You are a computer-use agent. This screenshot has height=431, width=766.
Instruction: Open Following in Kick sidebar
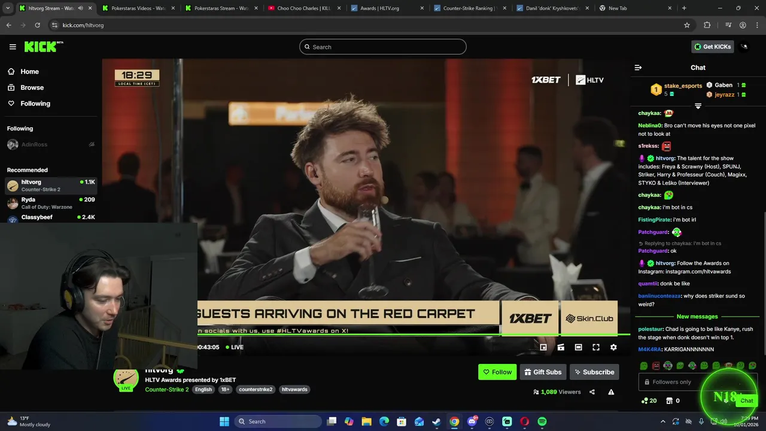tap(28, 104)
